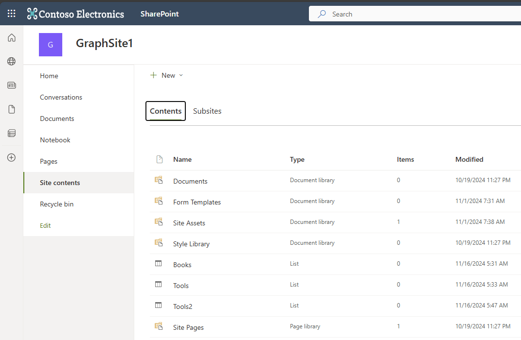Open the Site Assets document library
The height and width of the screenshot is (340, 521).
tap(190, 222)
